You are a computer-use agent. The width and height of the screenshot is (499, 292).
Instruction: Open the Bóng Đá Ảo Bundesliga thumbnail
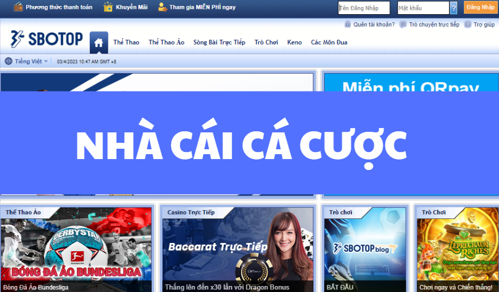click(76, 250)
